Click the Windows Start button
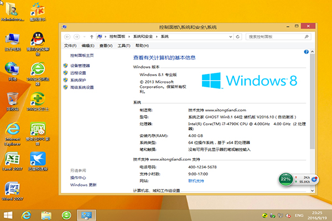332x221 pixels. (x=8, y=214)
